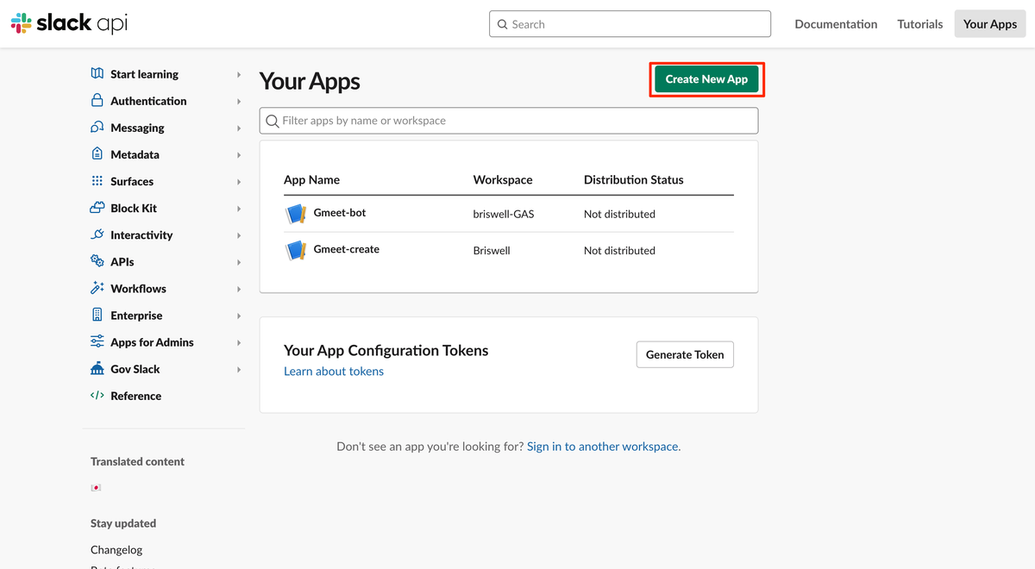Expand the Gov Slack section arrow
This screenshot has width=1035, height=569.
(x=239, y=370)
